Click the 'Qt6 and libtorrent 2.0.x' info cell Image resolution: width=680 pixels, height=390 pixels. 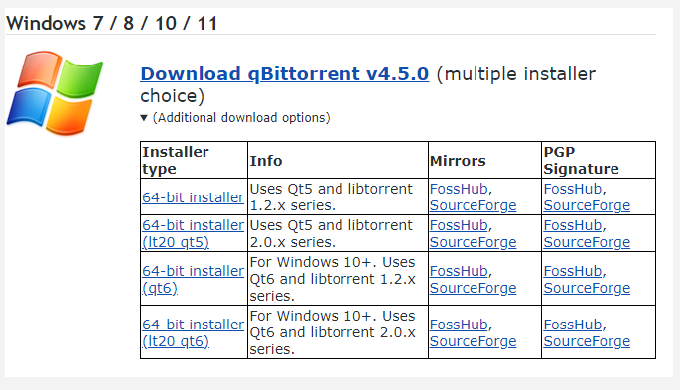338,332
